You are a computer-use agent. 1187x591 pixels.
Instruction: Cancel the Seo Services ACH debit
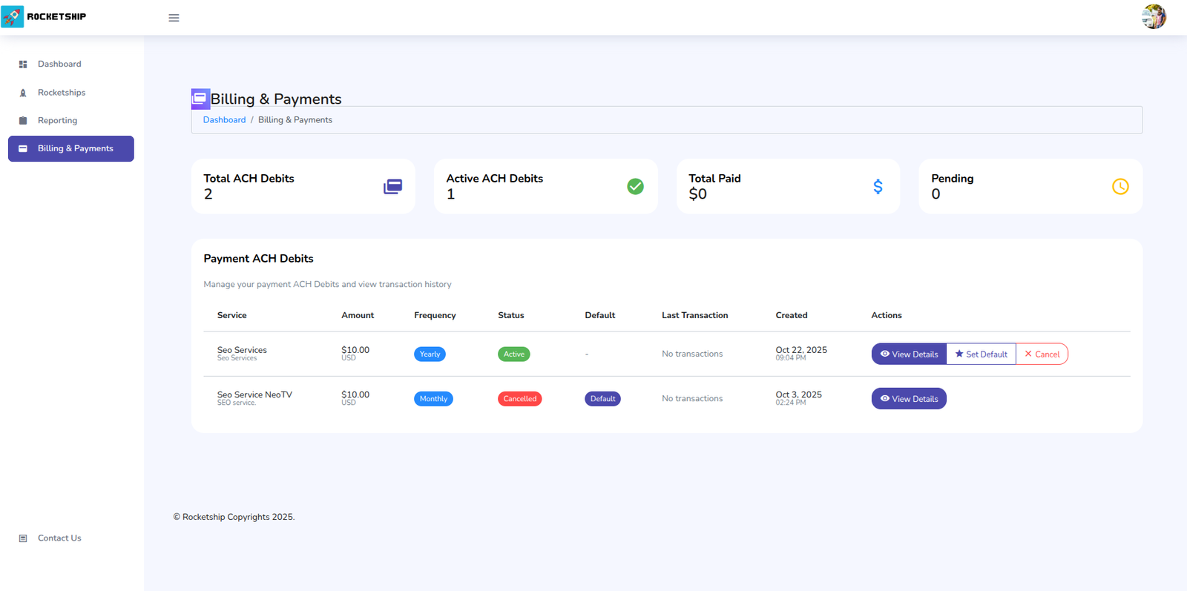[x=1042, y=354]
